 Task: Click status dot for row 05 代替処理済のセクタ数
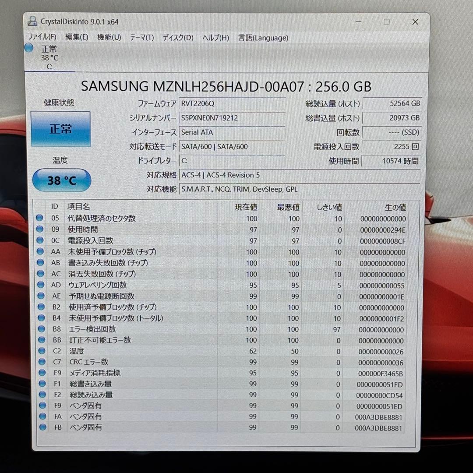point(39,218)
